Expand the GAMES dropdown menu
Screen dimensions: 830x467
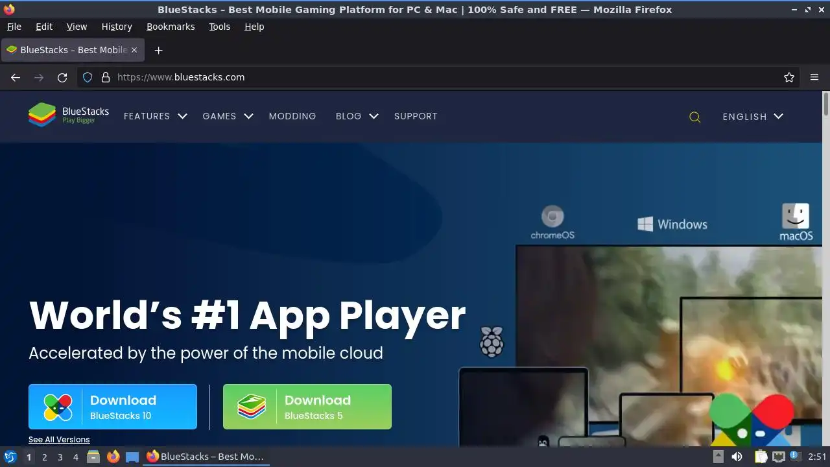click(228, 116)
